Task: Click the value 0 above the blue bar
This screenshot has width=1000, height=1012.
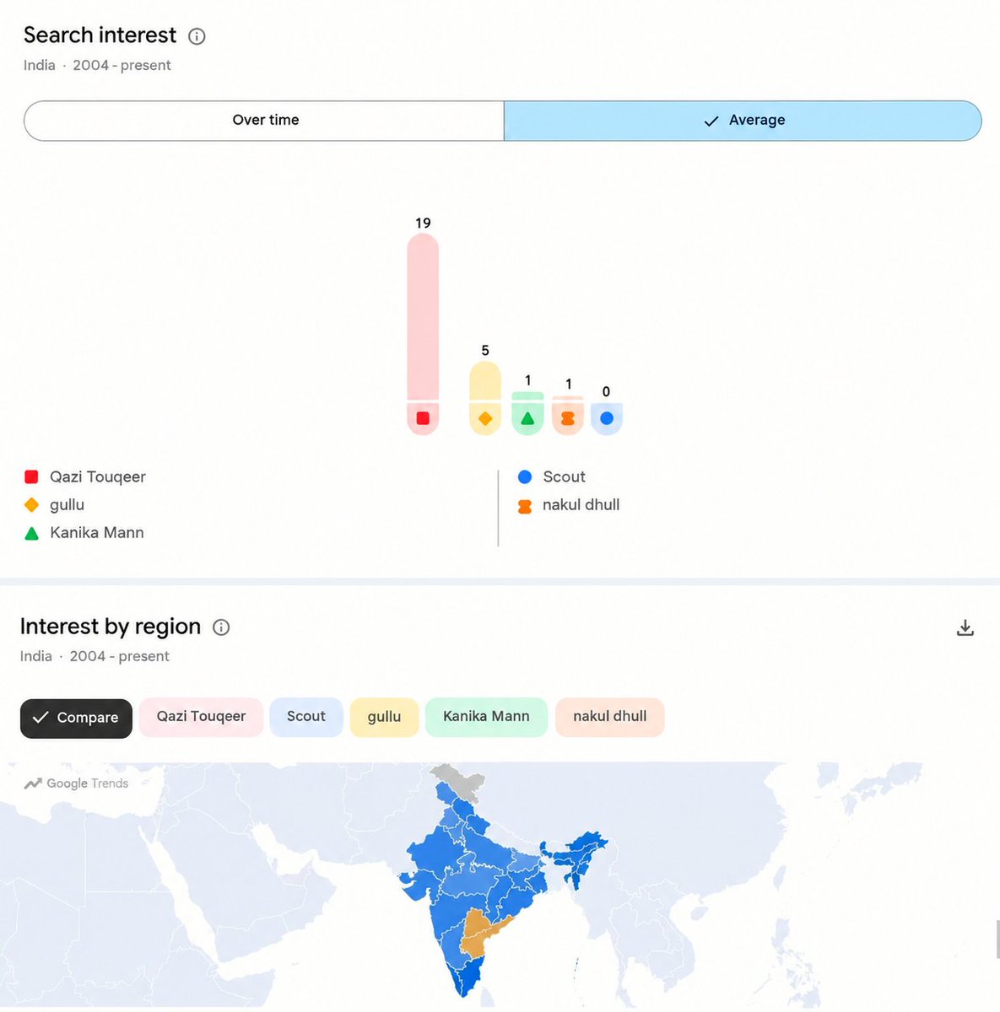Action: (x=606, y=391)
